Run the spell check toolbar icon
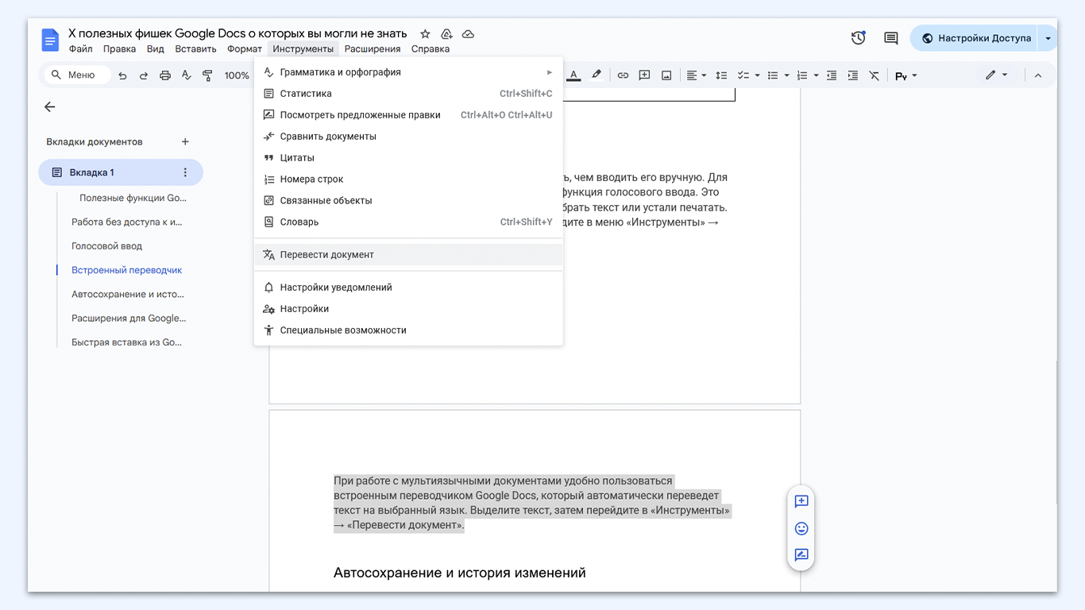This screenshot has width=1085, height=610. pyautogui.click(x=187, y=75)
